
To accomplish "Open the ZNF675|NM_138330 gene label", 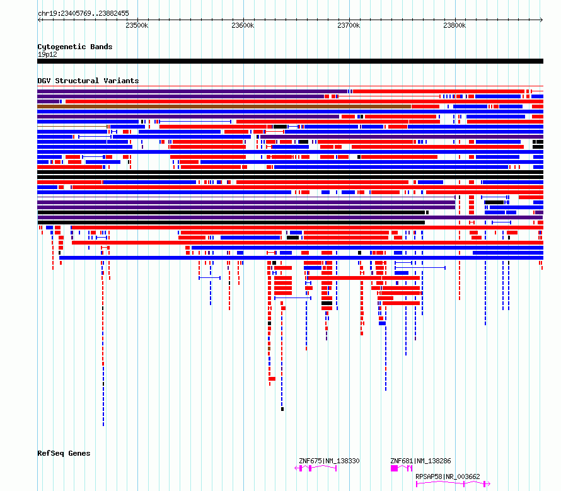I will 329,461.
